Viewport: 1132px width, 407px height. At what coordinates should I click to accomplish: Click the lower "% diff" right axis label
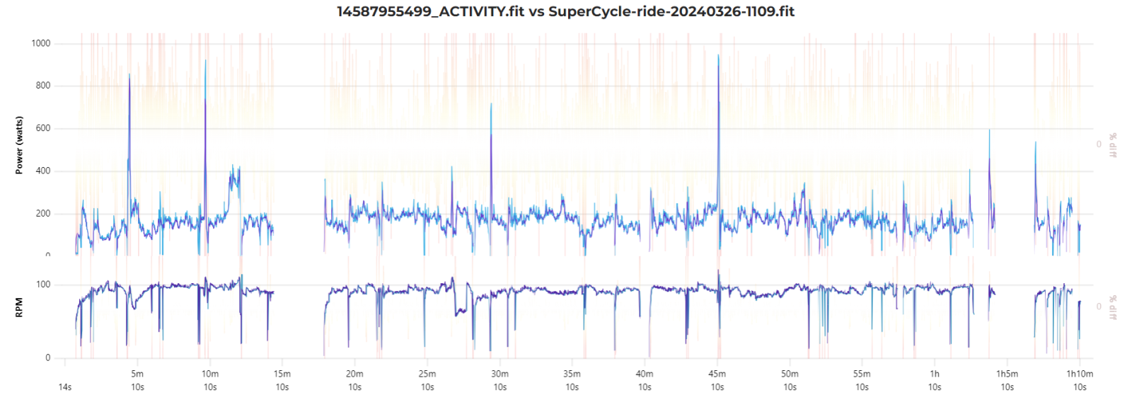(1112, 307)
